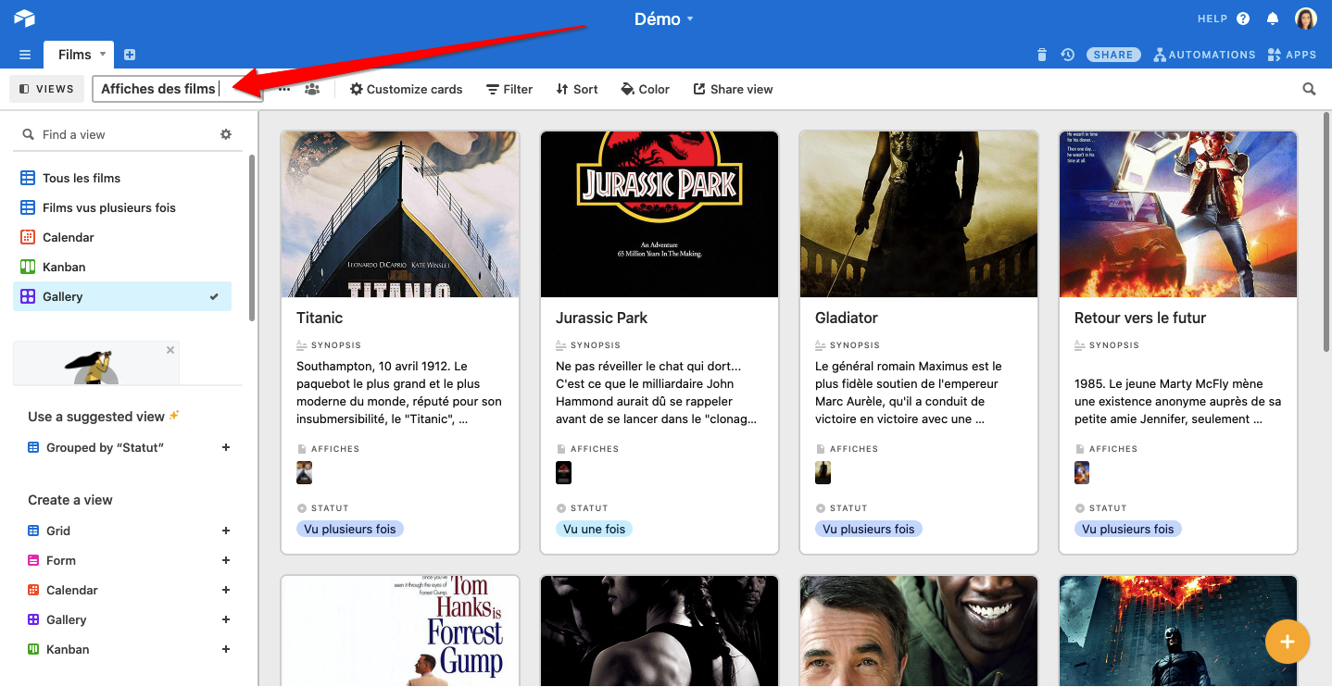1332x687 pixels.
Task: Select the 'Tous les films' view
Action: click(122, 178)
